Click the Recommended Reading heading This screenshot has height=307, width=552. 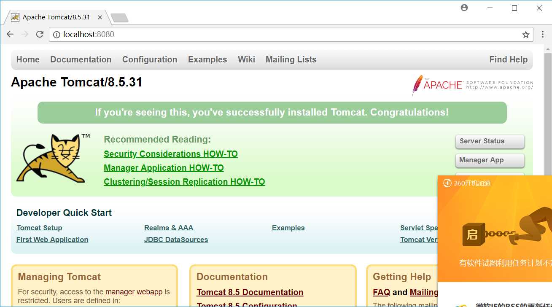pos(157,140)
